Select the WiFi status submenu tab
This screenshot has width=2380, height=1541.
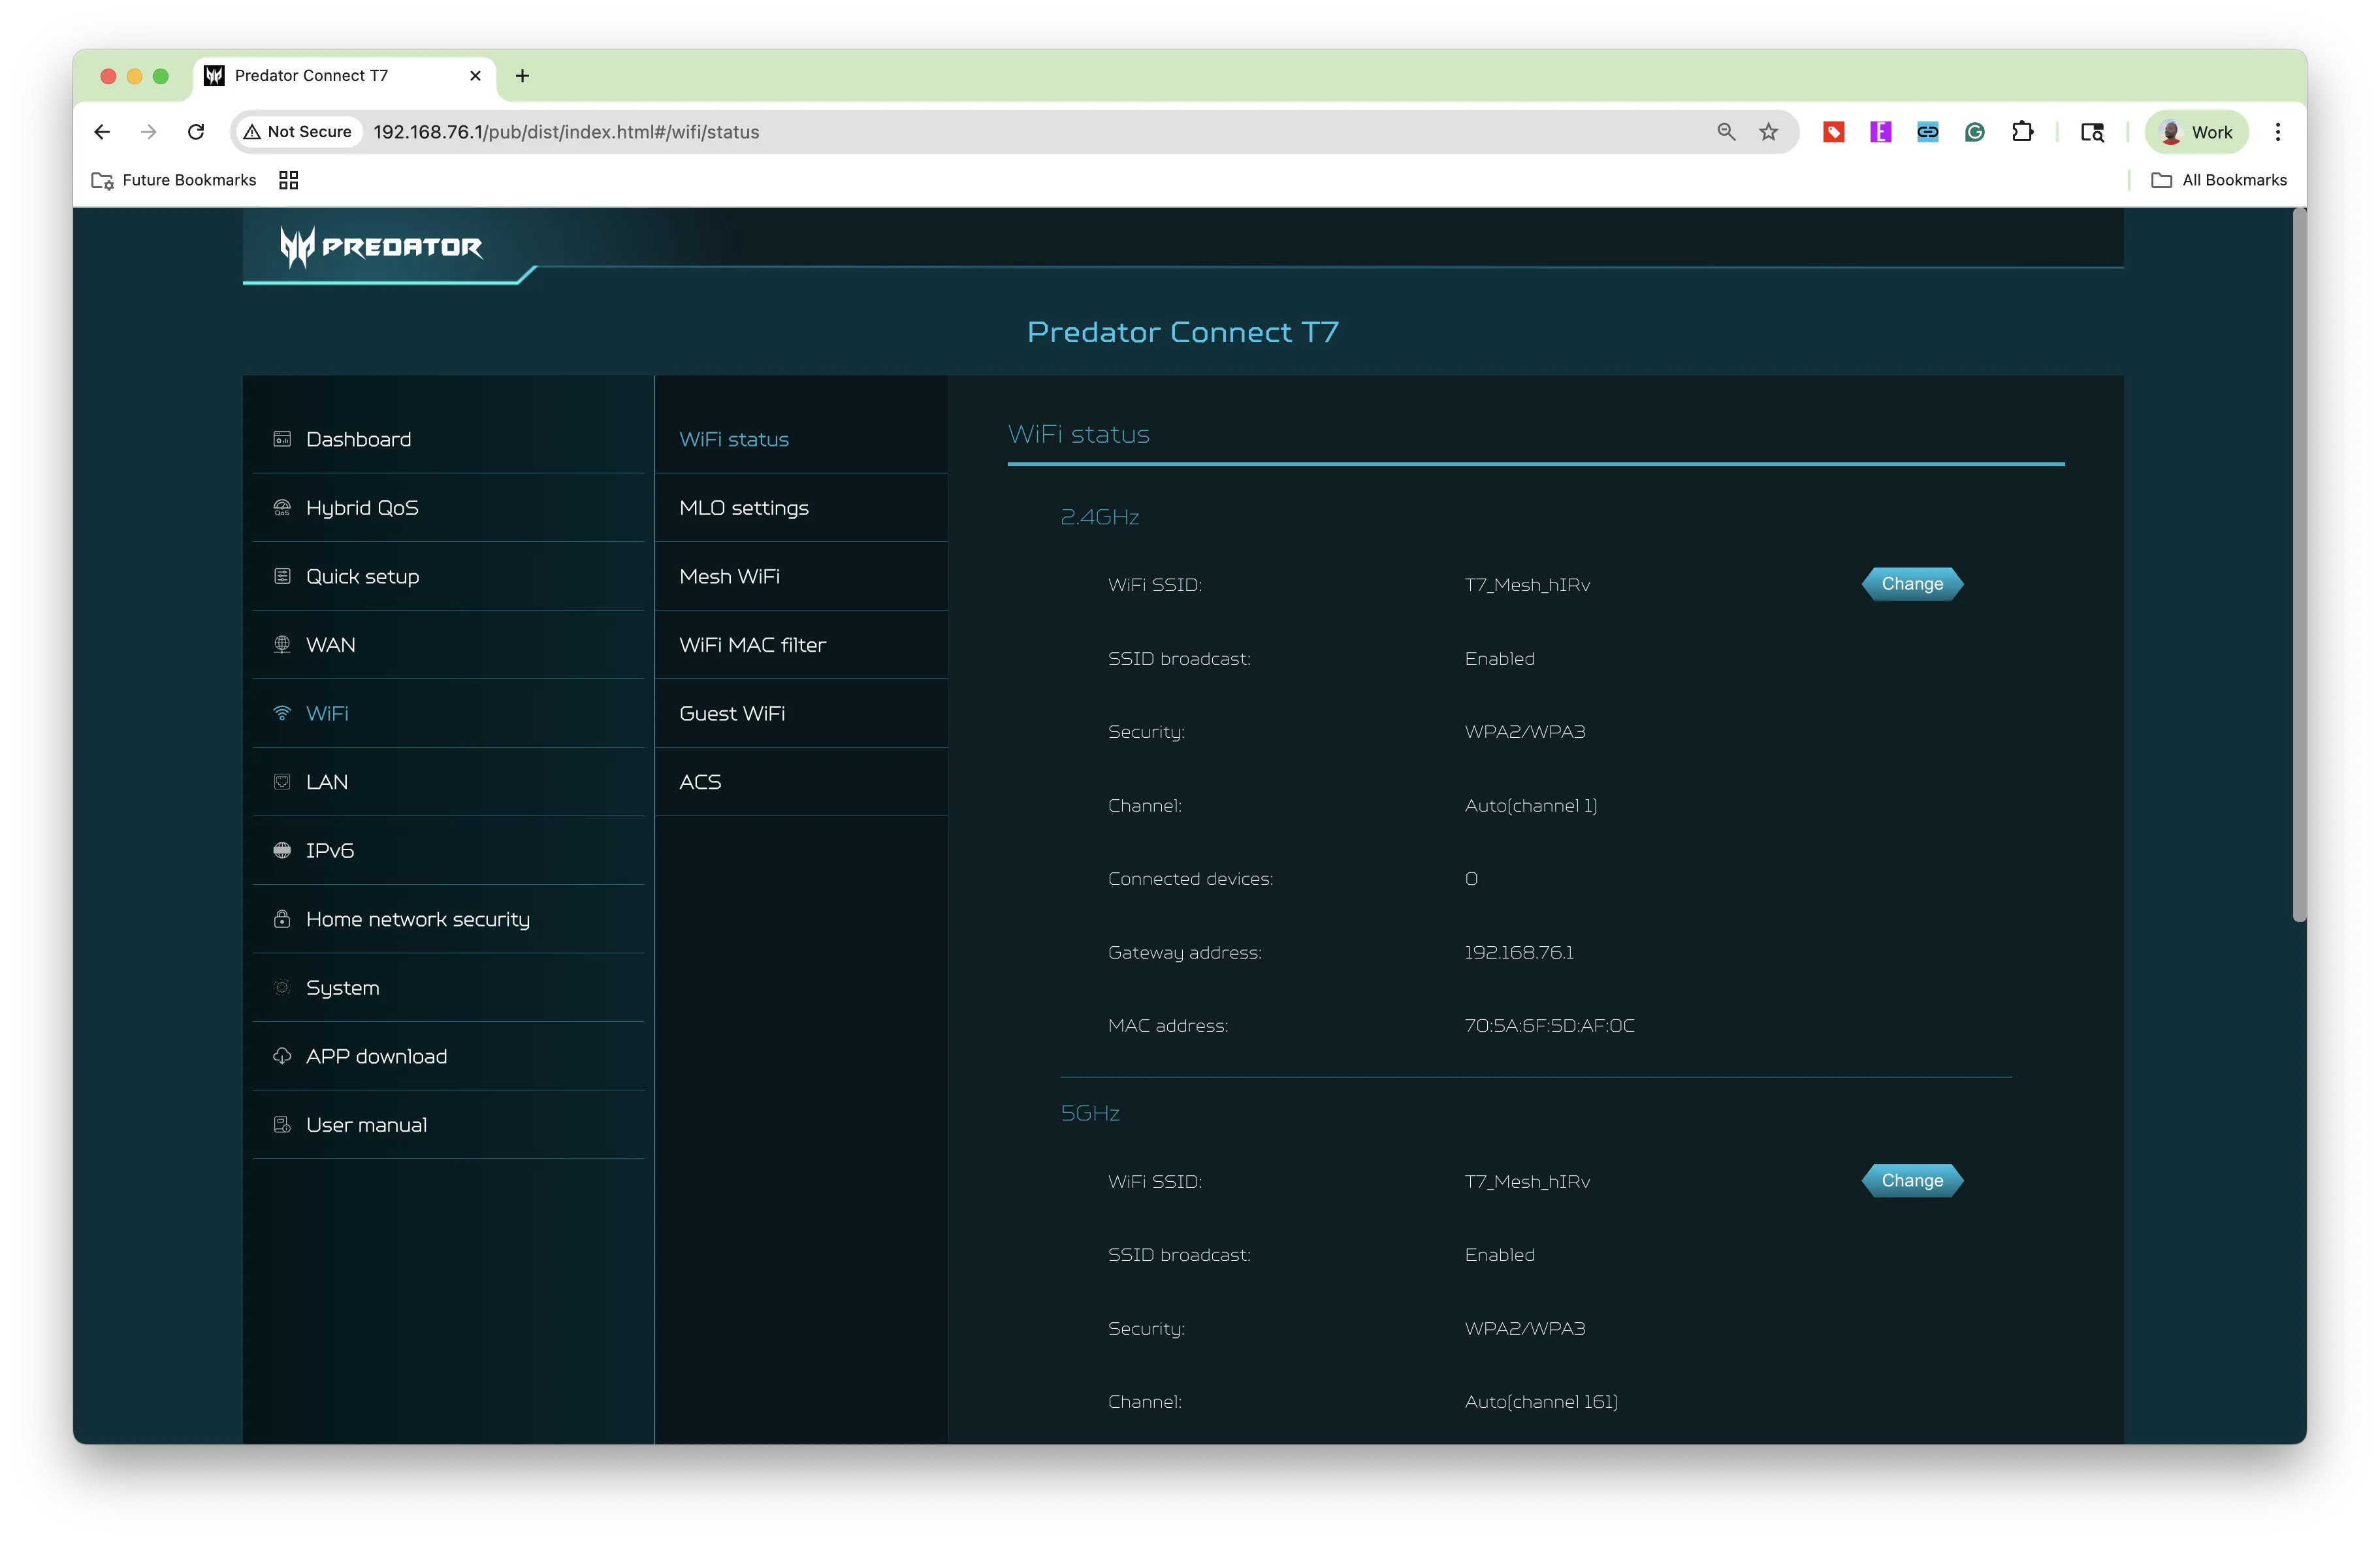(x=802, y=439)
